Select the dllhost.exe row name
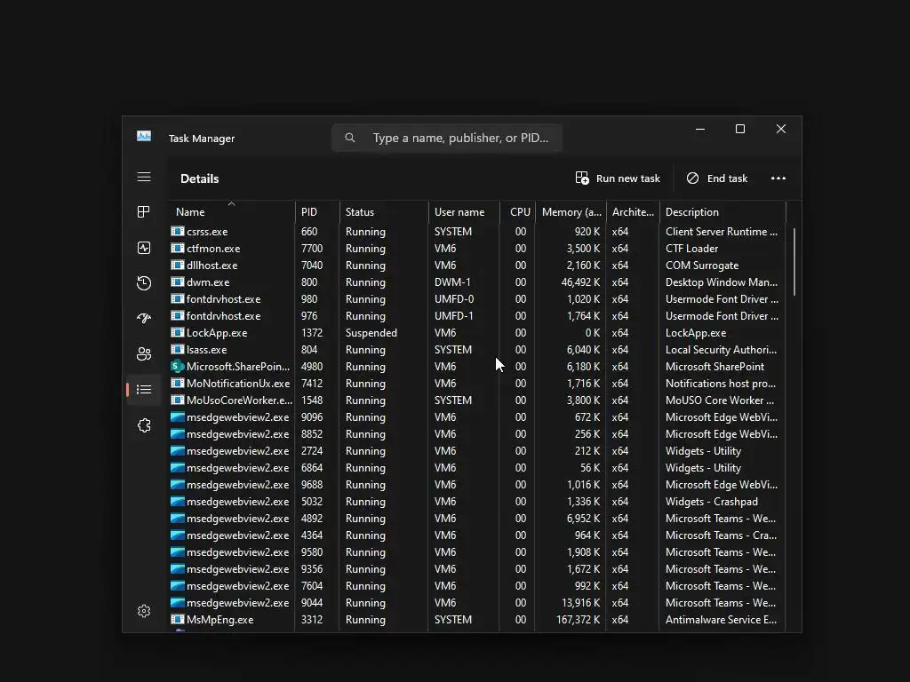Image resolution: width=910 pixels, height=682 pixels. pyautogui.click(x=212, y=265)
